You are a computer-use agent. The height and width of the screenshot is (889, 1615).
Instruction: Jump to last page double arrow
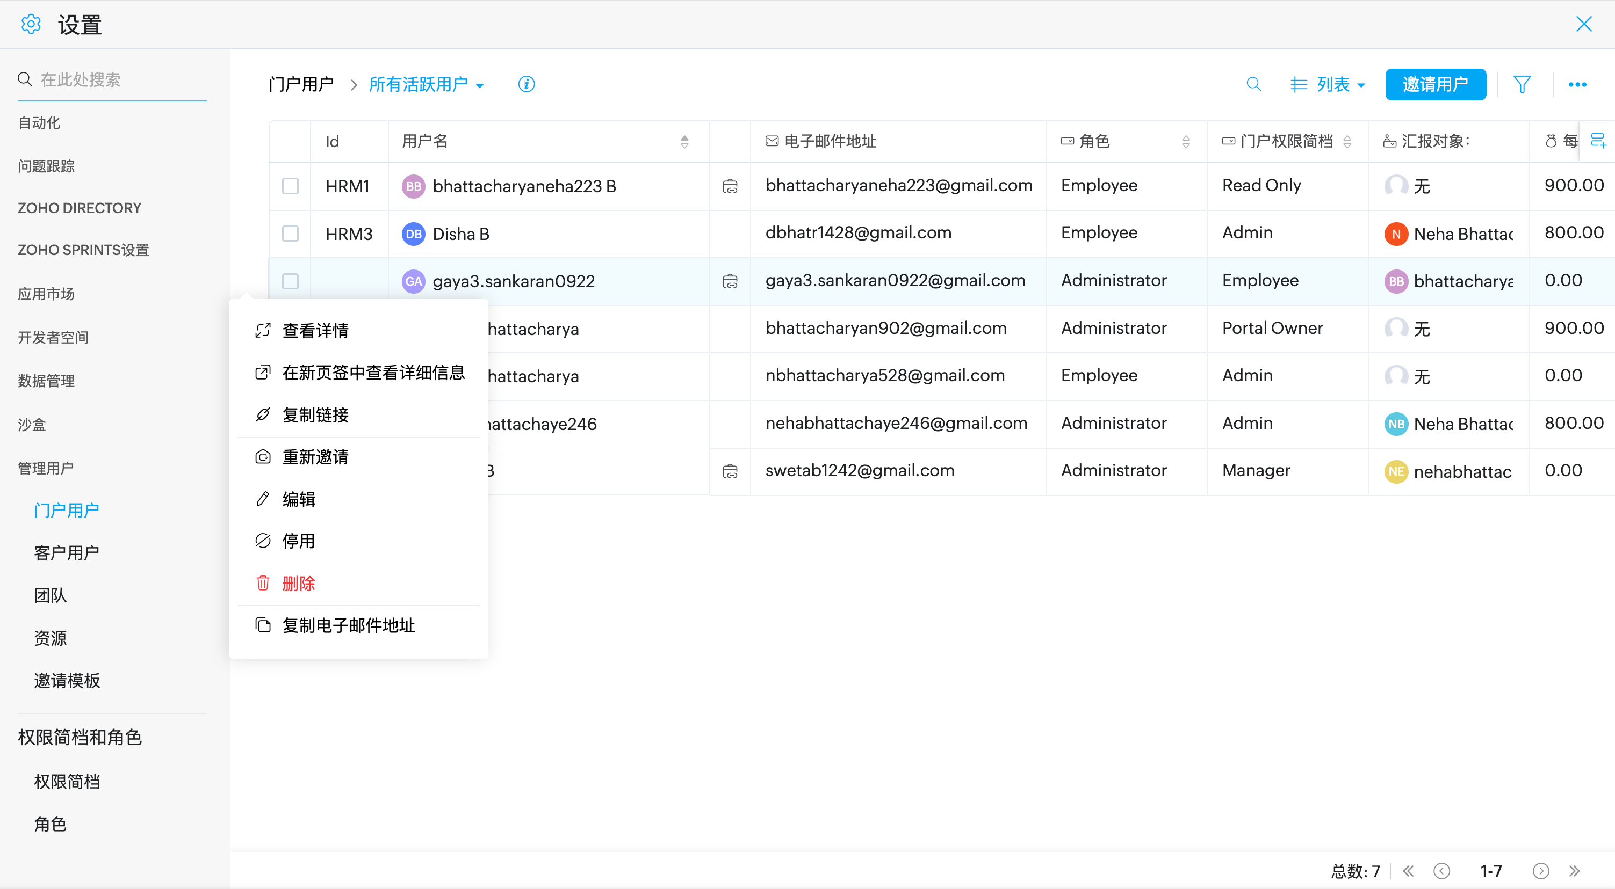click(x=1574, y=871)
